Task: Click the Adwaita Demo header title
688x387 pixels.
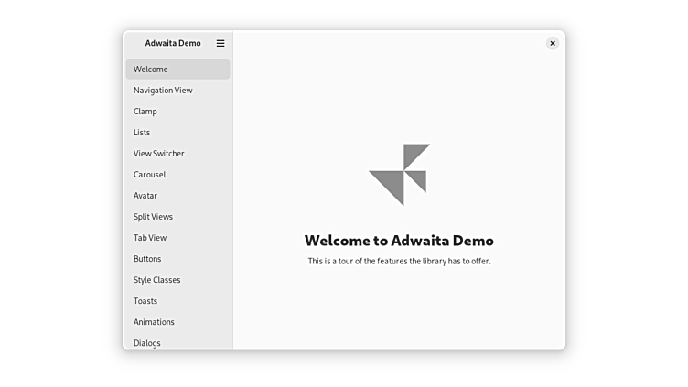Action: pyautogui.click(x=173, y=43)
